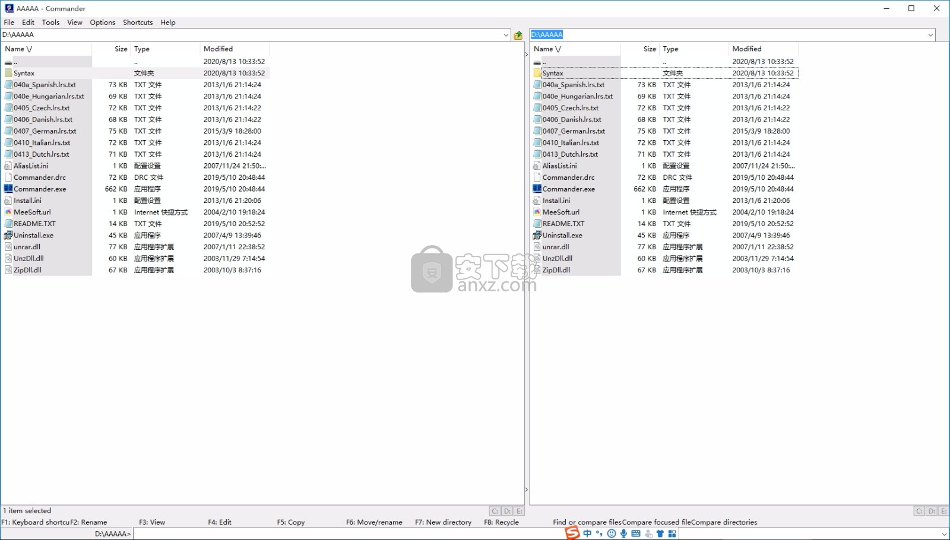Click the go-up folder icon beside left path
The image size is (950, 540).
[x=518, y=35]
